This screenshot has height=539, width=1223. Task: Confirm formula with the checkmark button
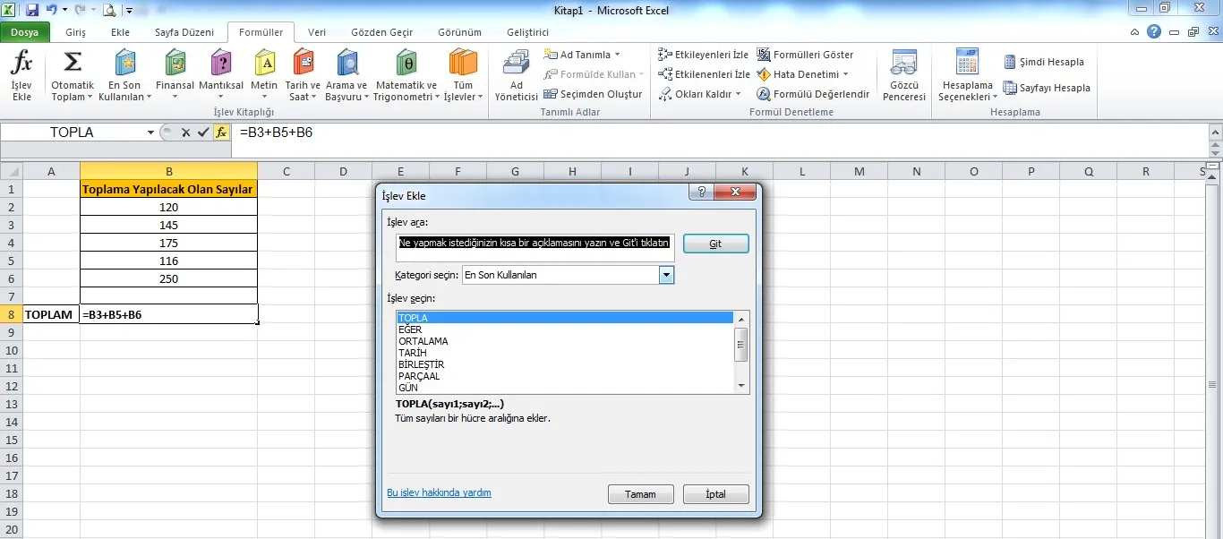point(202,133)
